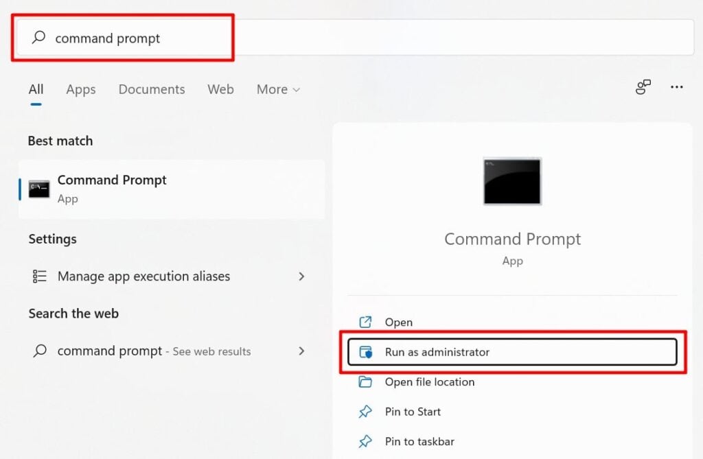The image size is (703, 459).
Task: Open the feedback people icon at top right
Action: (x=643, y=87)
